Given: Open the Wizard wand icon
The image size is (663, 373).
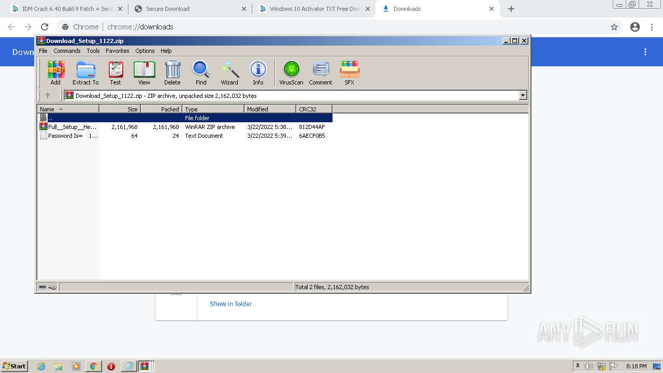Looking at the screenshot, I should point(229,73).
